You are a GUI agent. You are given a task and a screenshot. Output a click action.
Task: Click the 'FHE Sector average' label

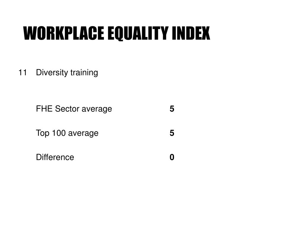pyautogui.click(x=74, y=109)
